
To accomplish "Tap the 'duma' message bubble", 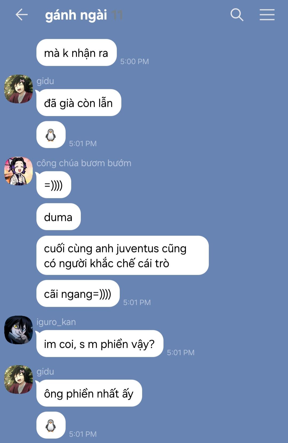I will point(58,217).
